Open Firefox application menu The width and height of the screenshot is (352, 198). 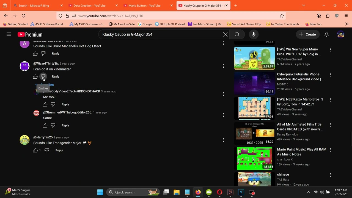coord(346,16)
